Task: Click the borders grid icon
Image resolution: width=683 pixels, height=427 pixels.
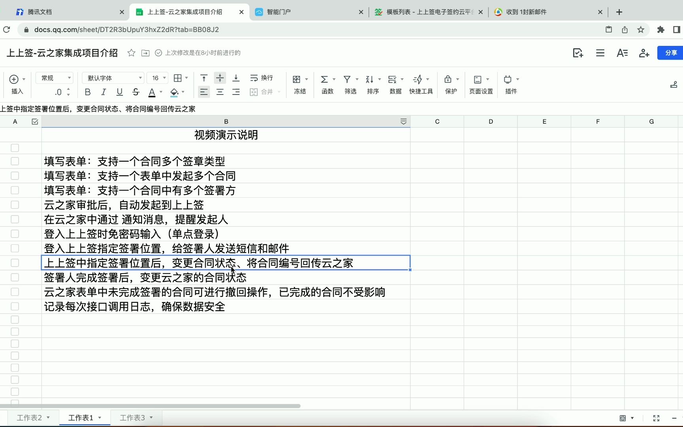Action: (178, 78)
